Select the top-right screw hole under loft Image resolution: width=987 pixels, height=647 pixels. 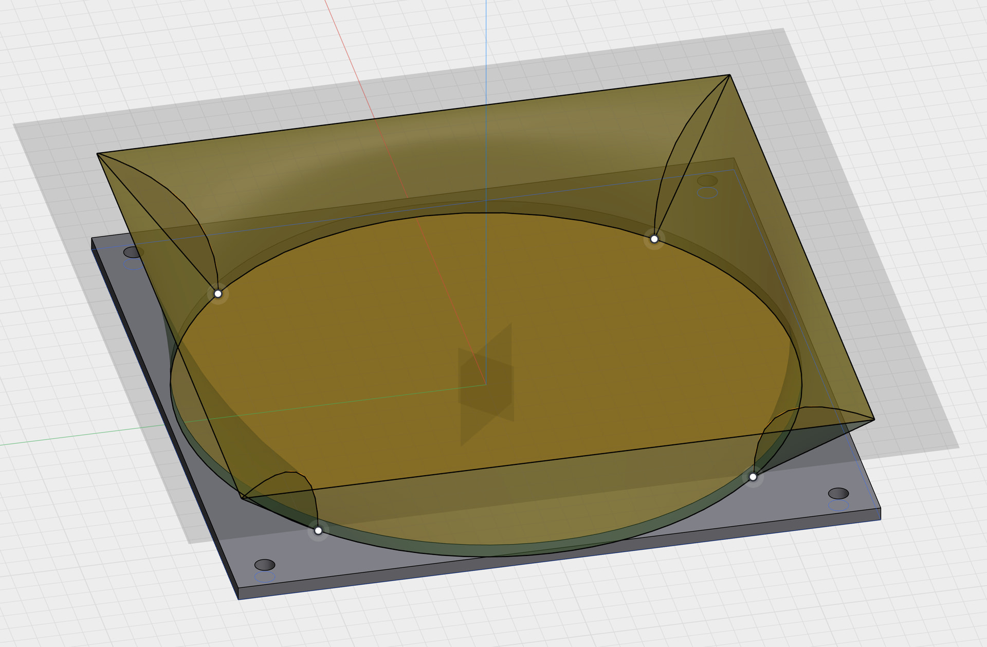click(x=707, y=181)
